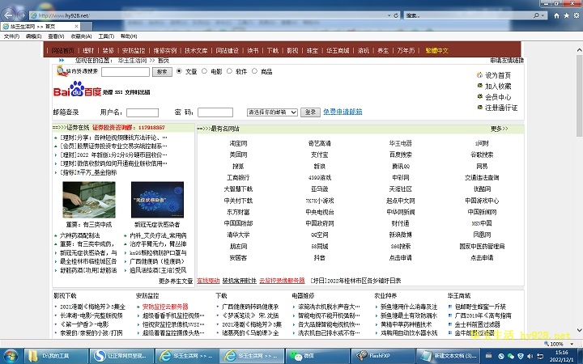Expand the browser zoom level dropdown
The height and width of the screenshot is (364, 583).
click(572, 344)
